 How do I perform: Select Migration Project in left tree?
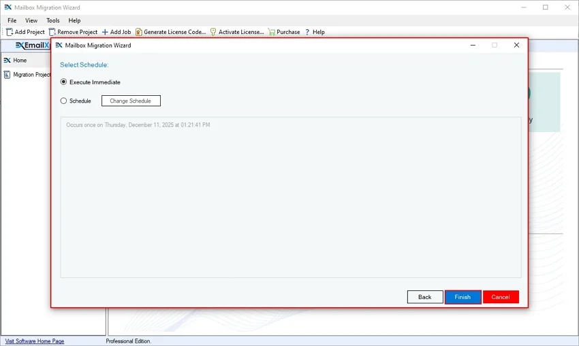32,75
